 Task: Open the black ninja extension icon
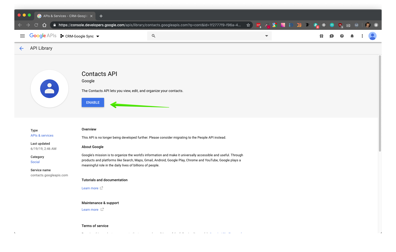(307, 25)
